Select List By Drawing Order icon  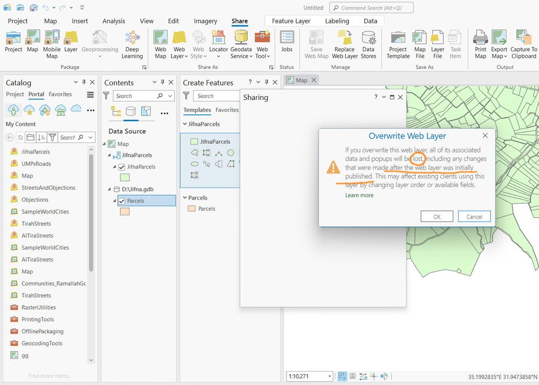[x=115, y=111]
